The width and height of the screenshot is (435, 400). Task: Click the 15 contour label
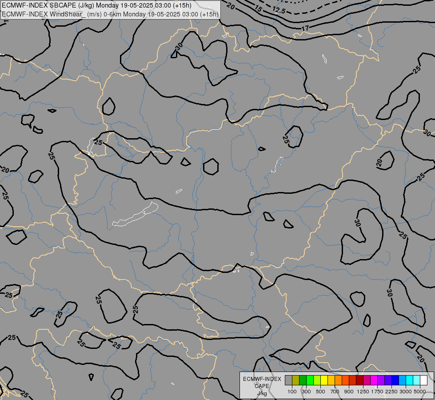pos(258,9)
